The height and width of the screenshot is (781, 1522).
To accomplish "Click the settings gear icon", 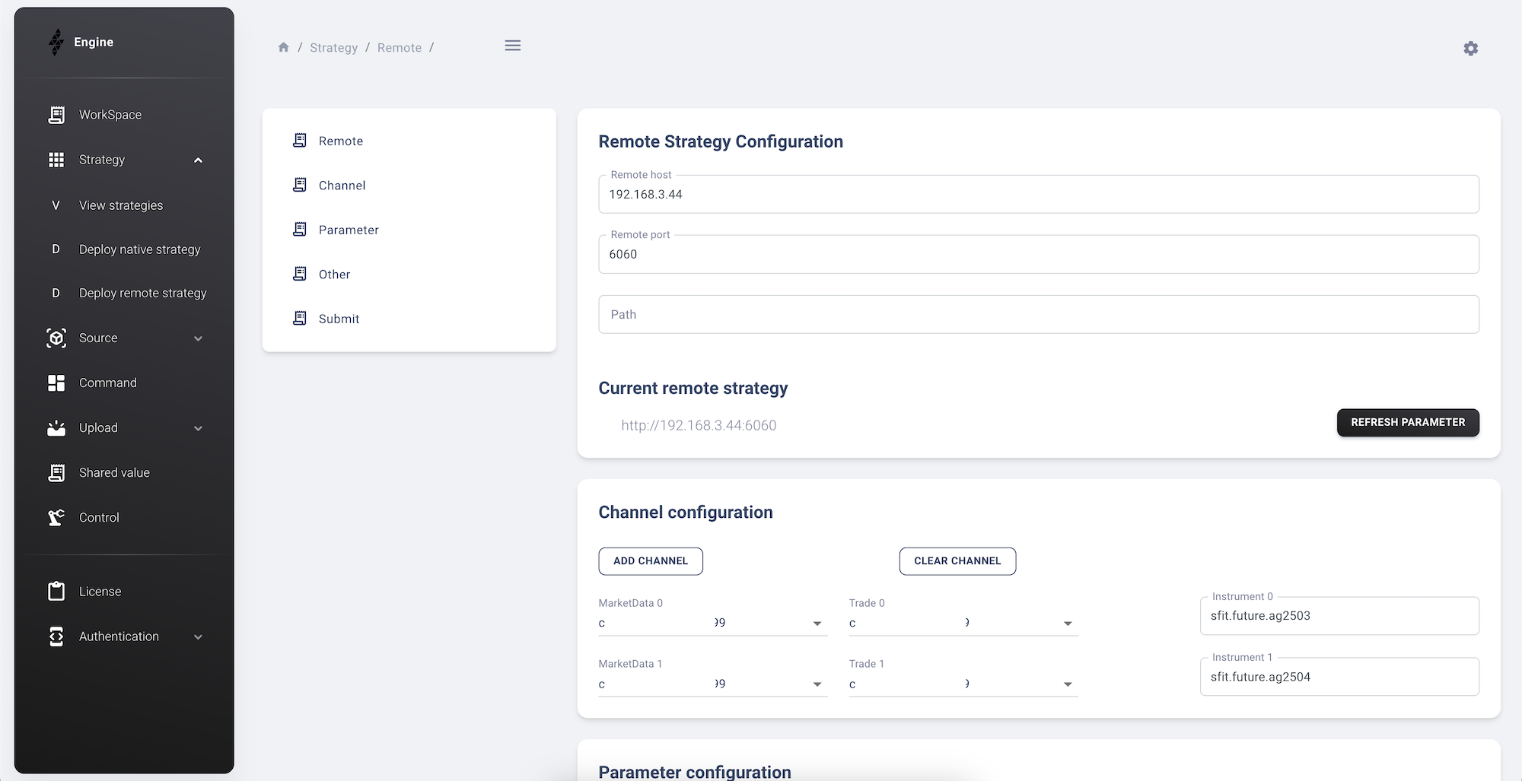I will (x=1470, y=49).
